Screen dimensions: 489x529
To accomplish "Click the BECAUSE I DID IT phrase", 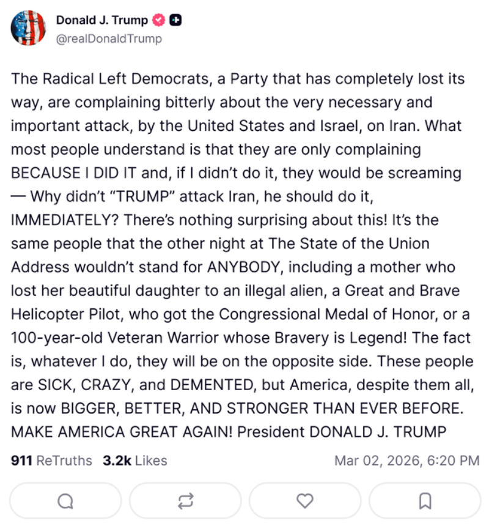I will pyautogui.click(x=75, y=172).
